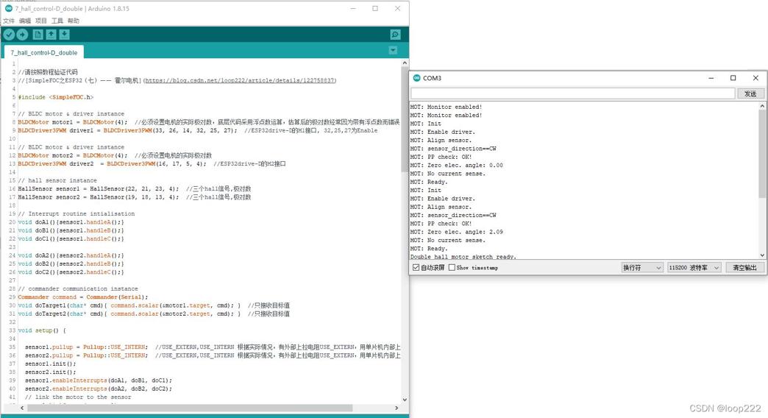Click 'HallSensor sensor2' declaration line

pos(135,197)
